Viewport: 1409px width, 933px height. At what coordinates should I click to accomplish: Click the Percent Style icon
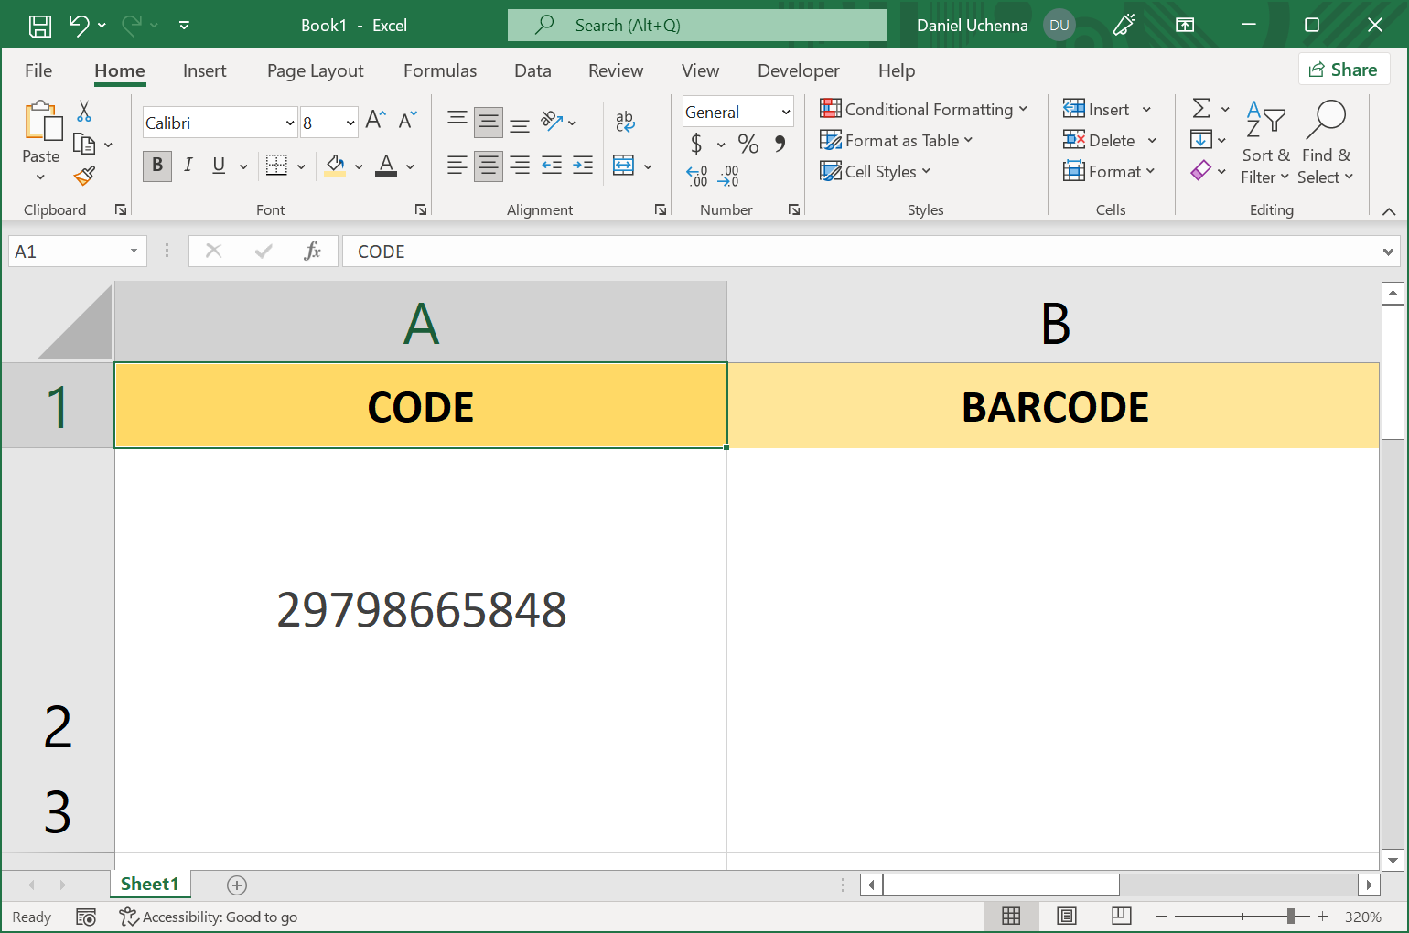[x=748, y=144]
